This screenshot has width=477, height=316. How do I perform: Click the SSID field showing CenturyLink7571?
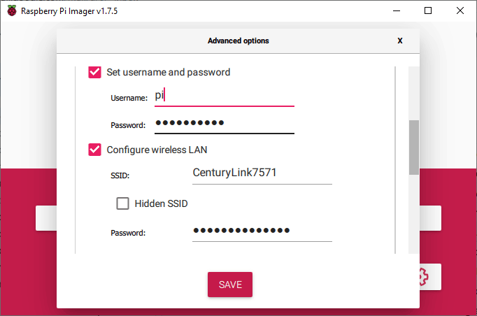(x=262, y=173)
